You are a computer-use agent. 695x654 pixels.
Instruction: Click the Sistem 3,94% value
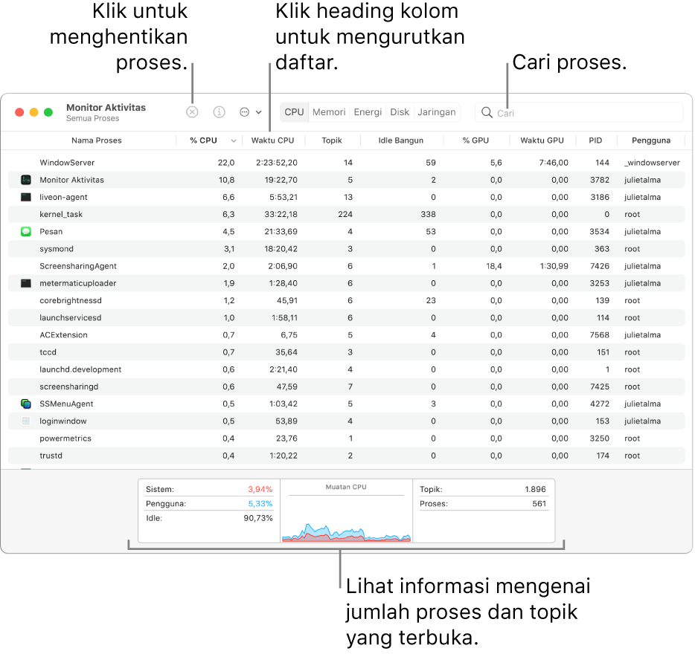click(260, 489)
